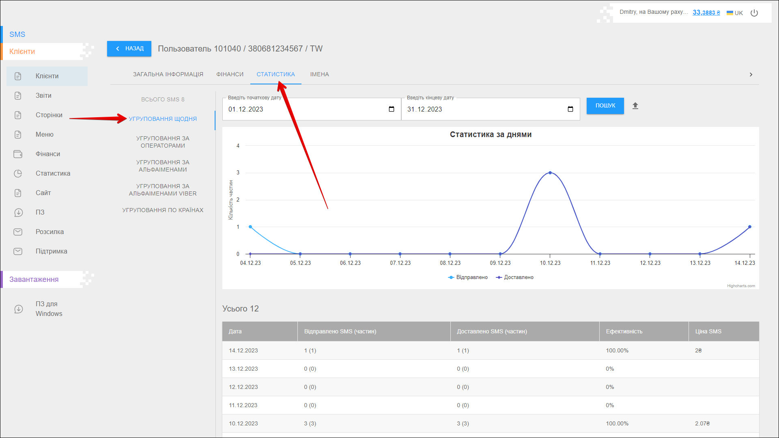Viewport: 779px width, 438px height.
Task: Click ПЗ для Windows download icon
Action: tap(19, 309)
